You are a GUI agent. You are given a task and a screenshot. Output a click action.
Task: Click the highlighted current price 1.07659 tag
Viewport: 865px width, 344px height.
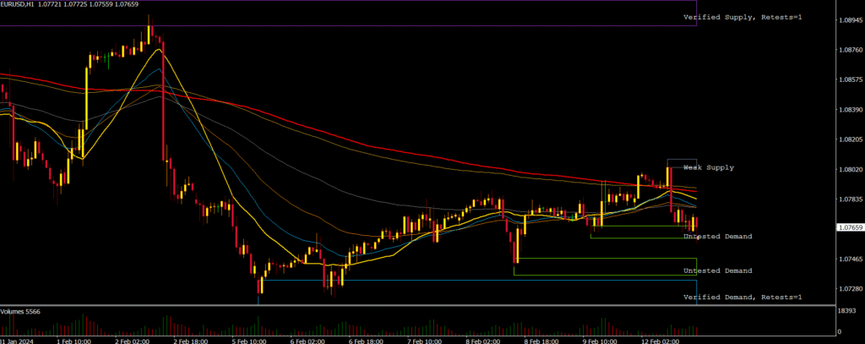pyautogui.click(x=848, y=228)
